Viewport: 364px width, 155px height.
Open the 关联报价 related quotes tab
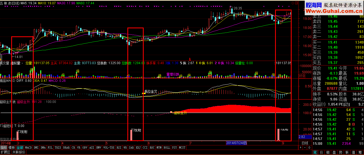pyautogui.click(x=19, y=152)
